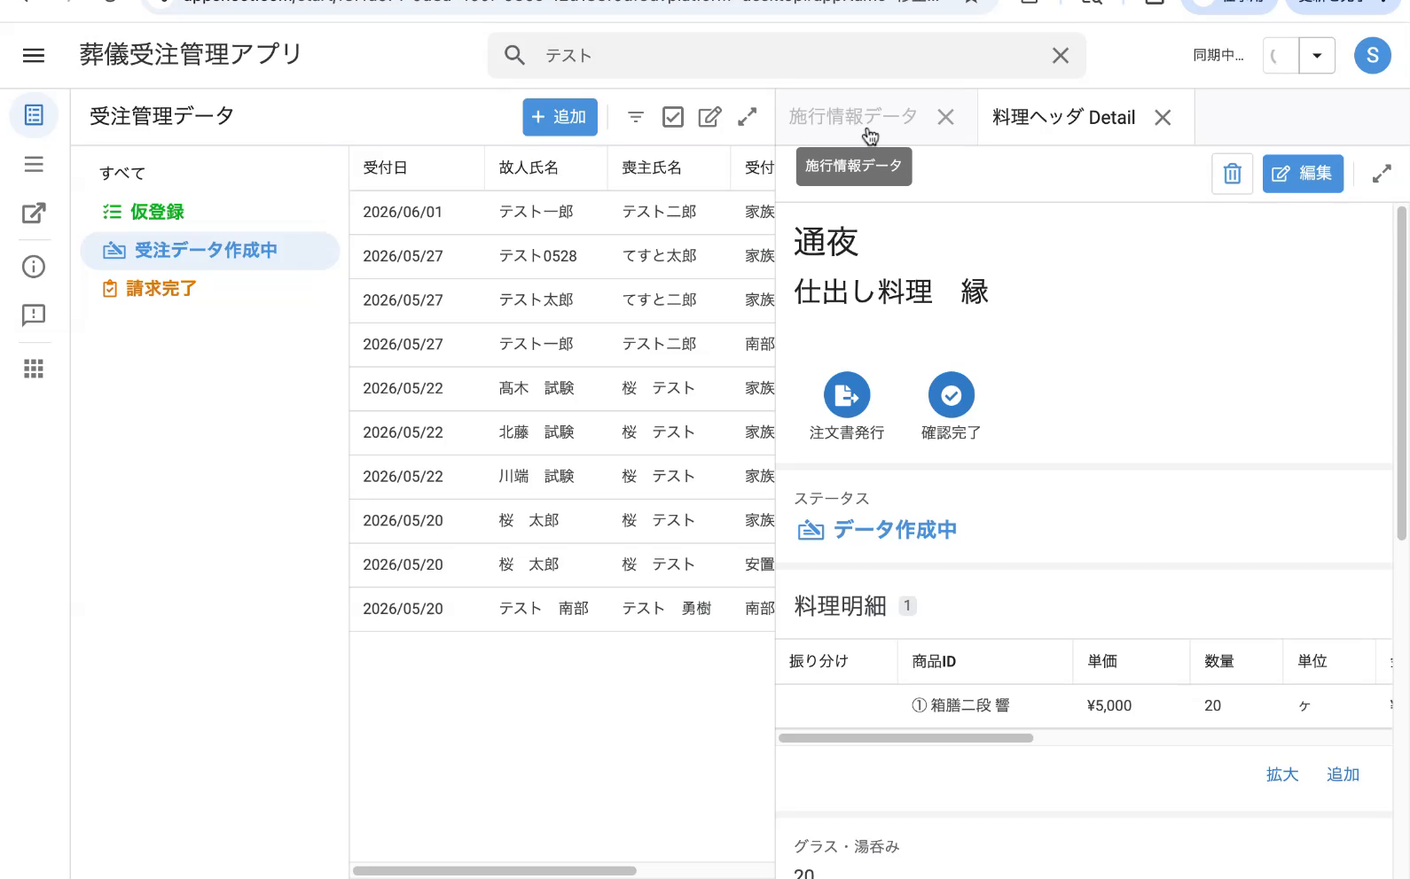Click horizontal scrollbar of 料理明細 table
Viewport: 1410px width, 879px height.
tap(905, 737)
